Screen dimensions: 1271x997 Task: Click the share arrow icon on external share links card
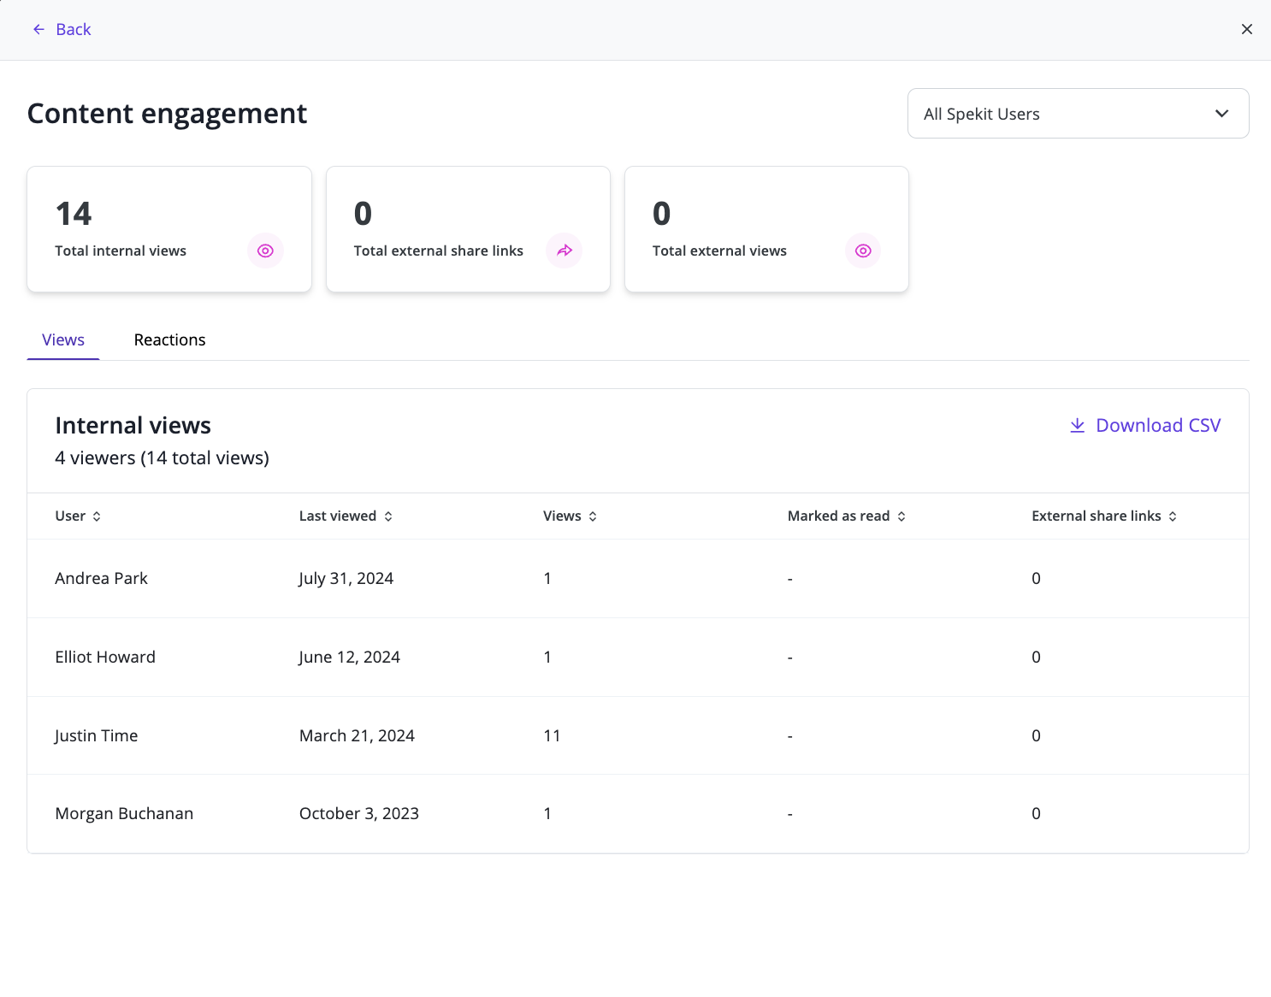(x=565, y=251)
